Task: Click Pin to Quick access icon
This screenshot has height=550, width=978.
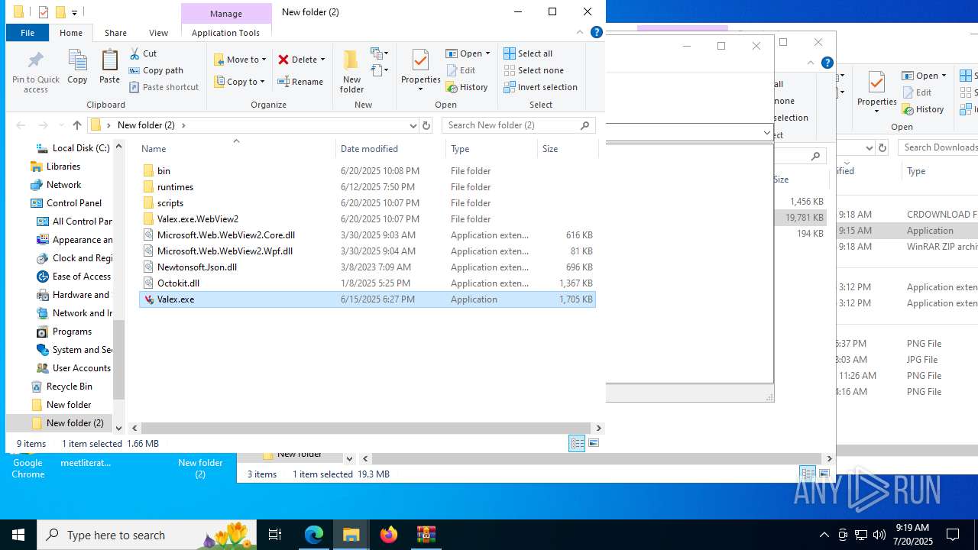Action: point(35,72)
